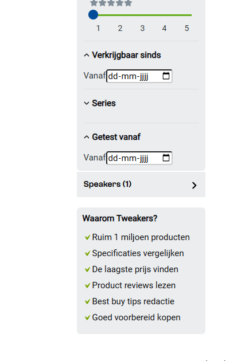Click the Speakers (1) right arrow icon

click(194, 185)
